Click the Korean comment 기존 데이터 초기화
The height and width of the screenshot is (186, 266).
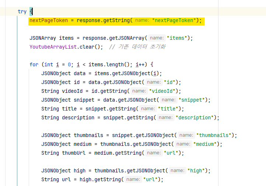tap(137, 47)
